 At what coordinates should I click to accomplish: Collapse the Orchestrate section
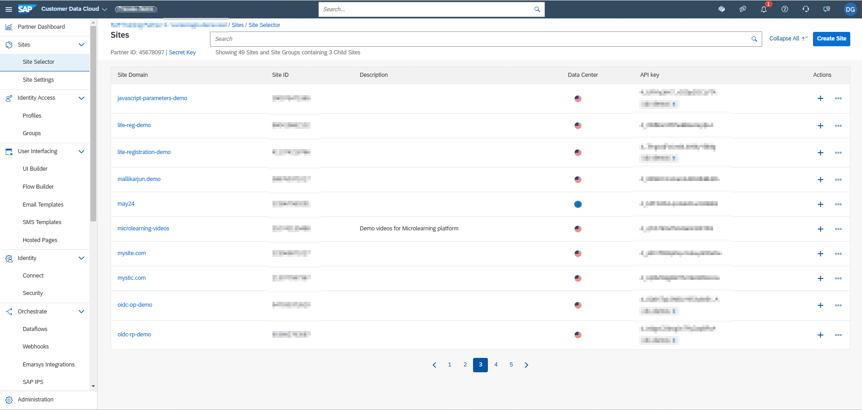tap(81, 312)
